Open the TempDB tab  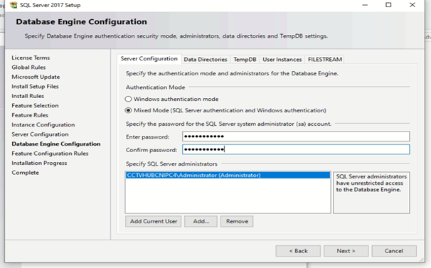245,60
